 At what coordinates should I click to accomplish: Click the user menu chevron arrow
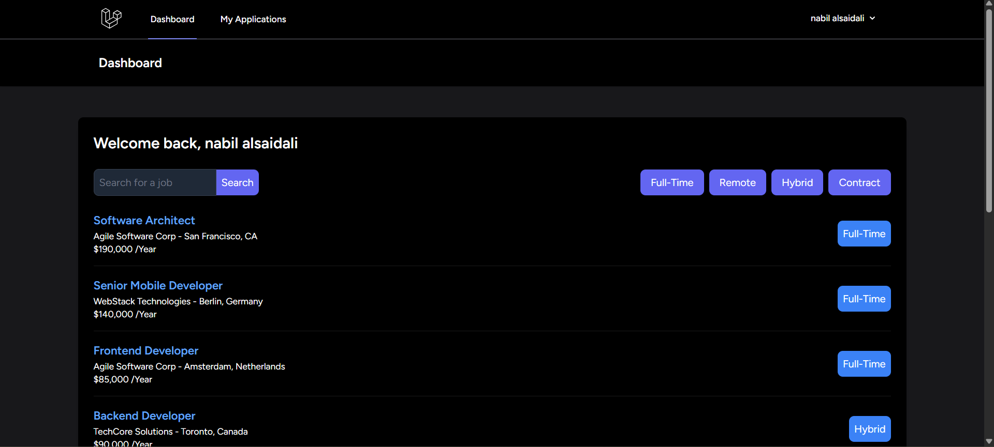click(x=872, y=18)
